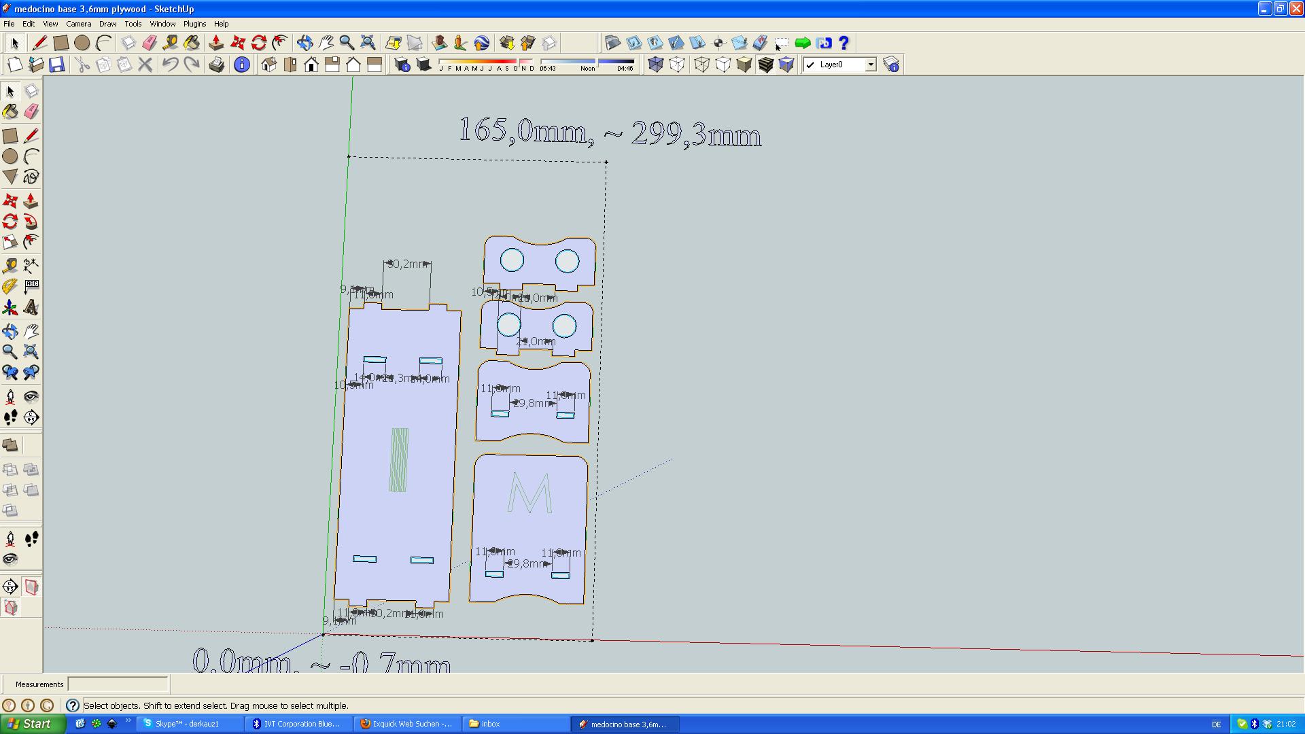This screenshot has height=734, width=1305.
Task: Open the Layers manager icon
Action: click(890, 65)
